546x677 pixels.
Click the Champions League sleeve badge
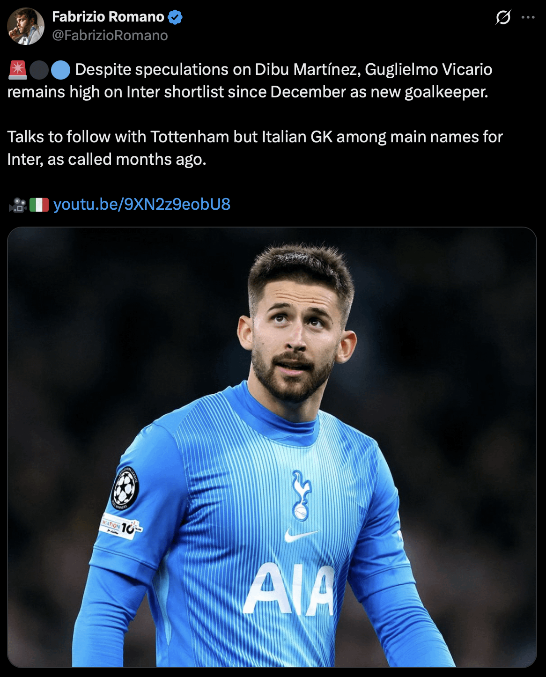coord(125,488)
